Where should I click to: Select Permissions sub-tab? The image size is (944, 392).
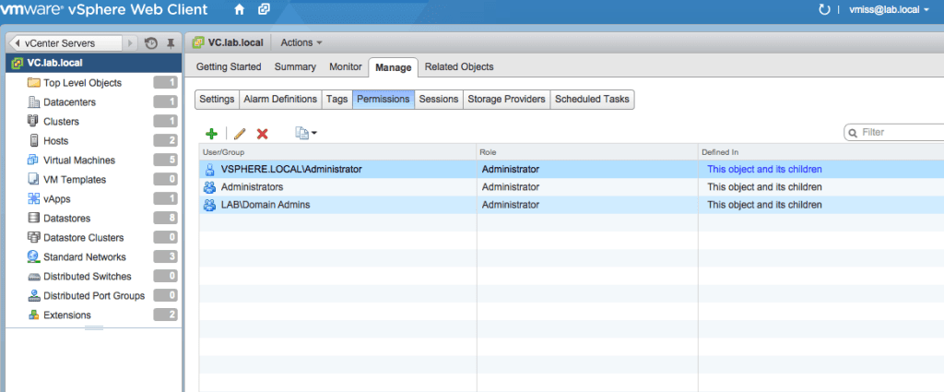pos(383,100)
